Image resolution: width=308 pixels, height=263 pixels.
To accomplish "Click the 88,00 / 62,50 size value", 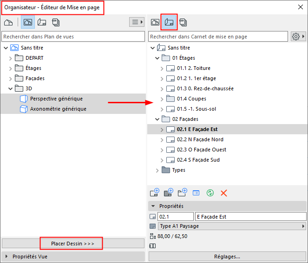I will 172,236.
